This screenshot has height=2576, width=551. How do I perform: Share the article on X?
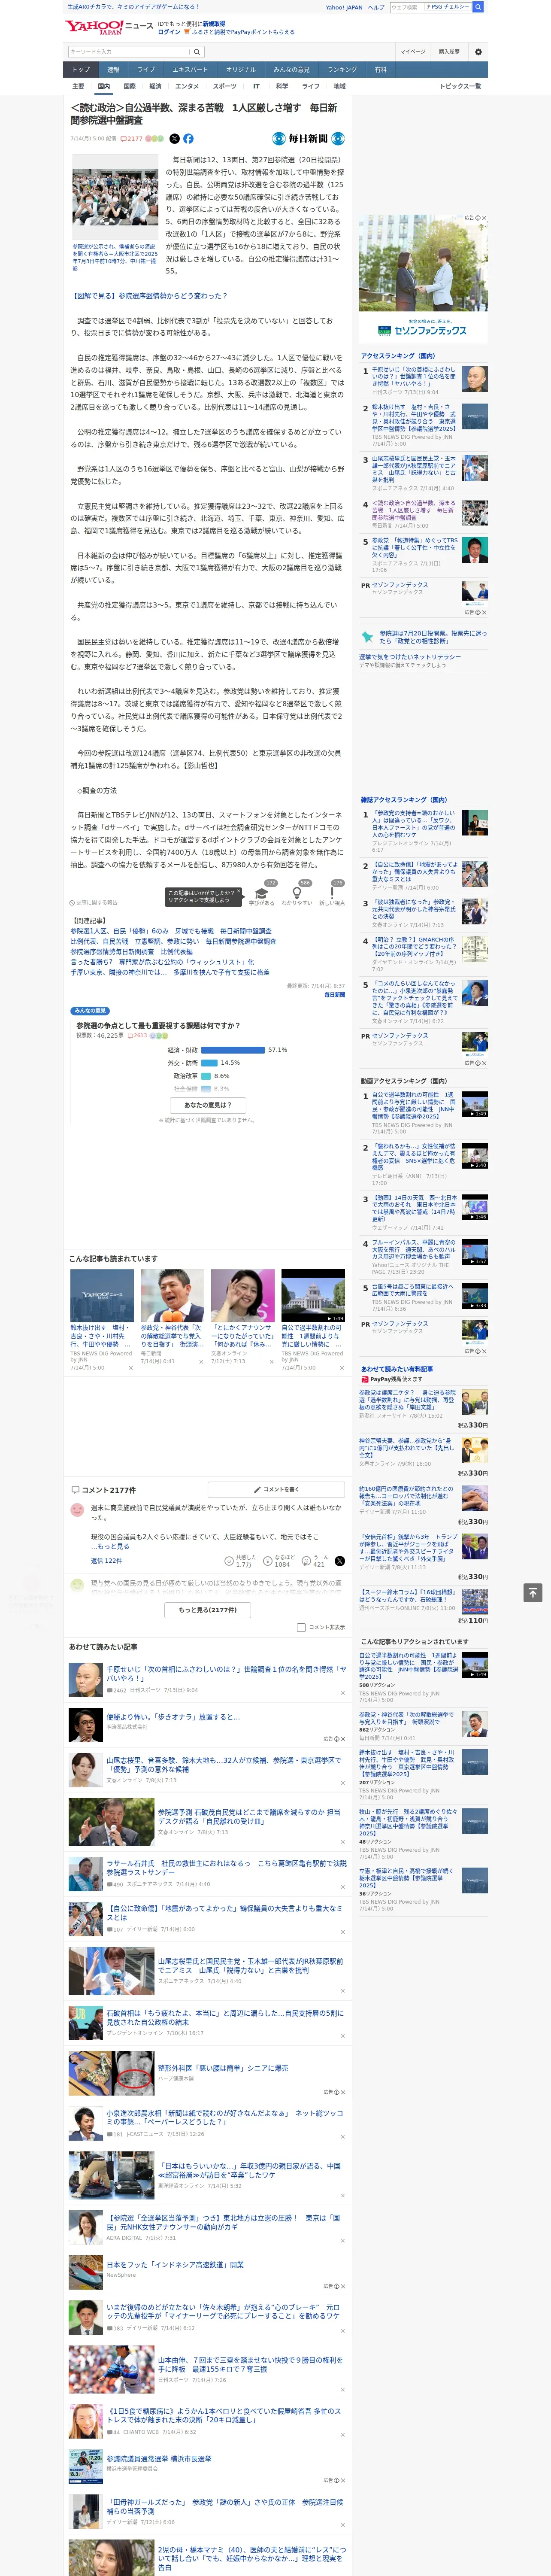click(x=174, y=139)
